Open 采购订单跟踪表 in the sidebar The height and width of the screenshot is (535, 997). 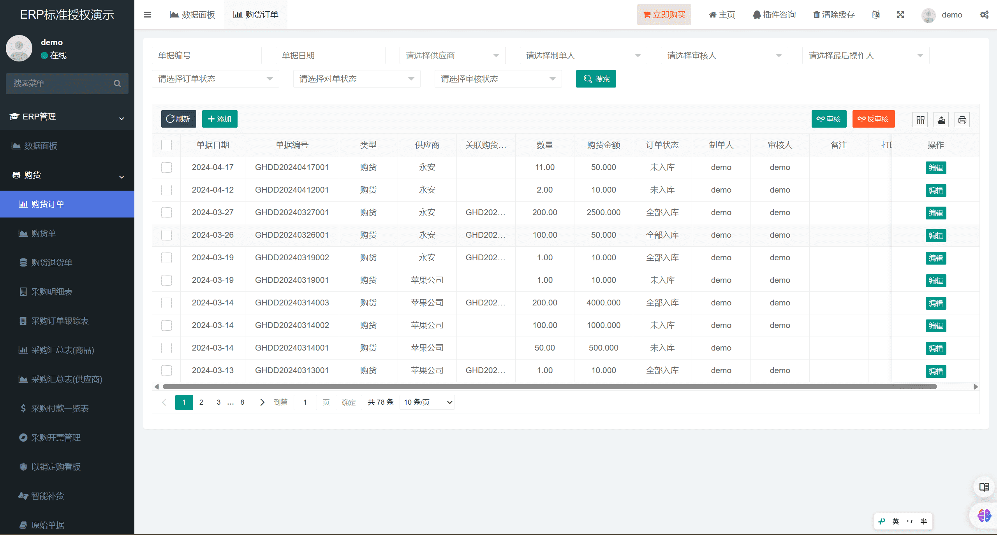(x=67, y=321)
